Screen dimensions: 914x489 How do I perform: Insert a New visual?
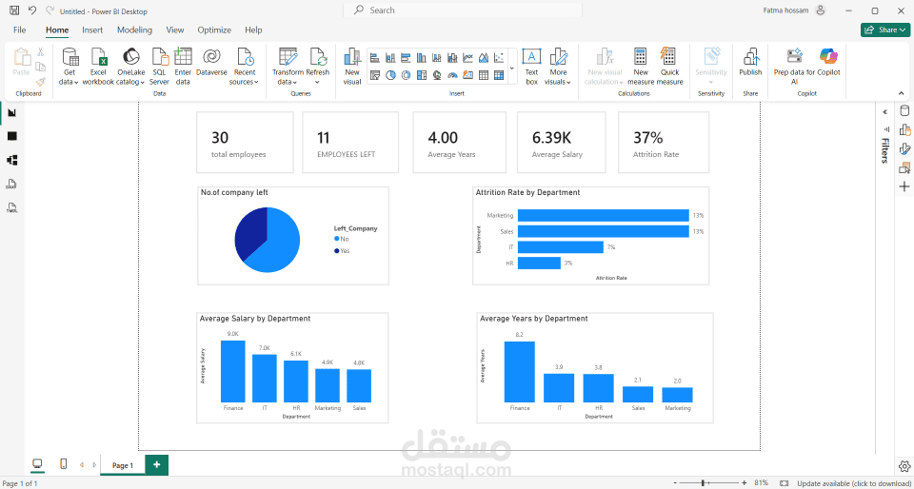[x=352, y=67]
